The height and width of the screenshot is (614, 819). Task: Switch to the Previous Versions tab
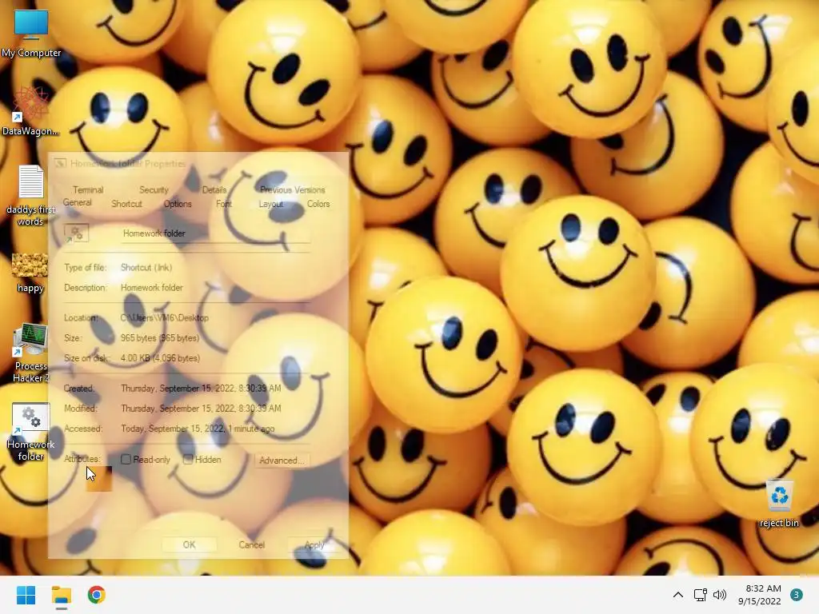pyautogui.click(x=293, y=190)
